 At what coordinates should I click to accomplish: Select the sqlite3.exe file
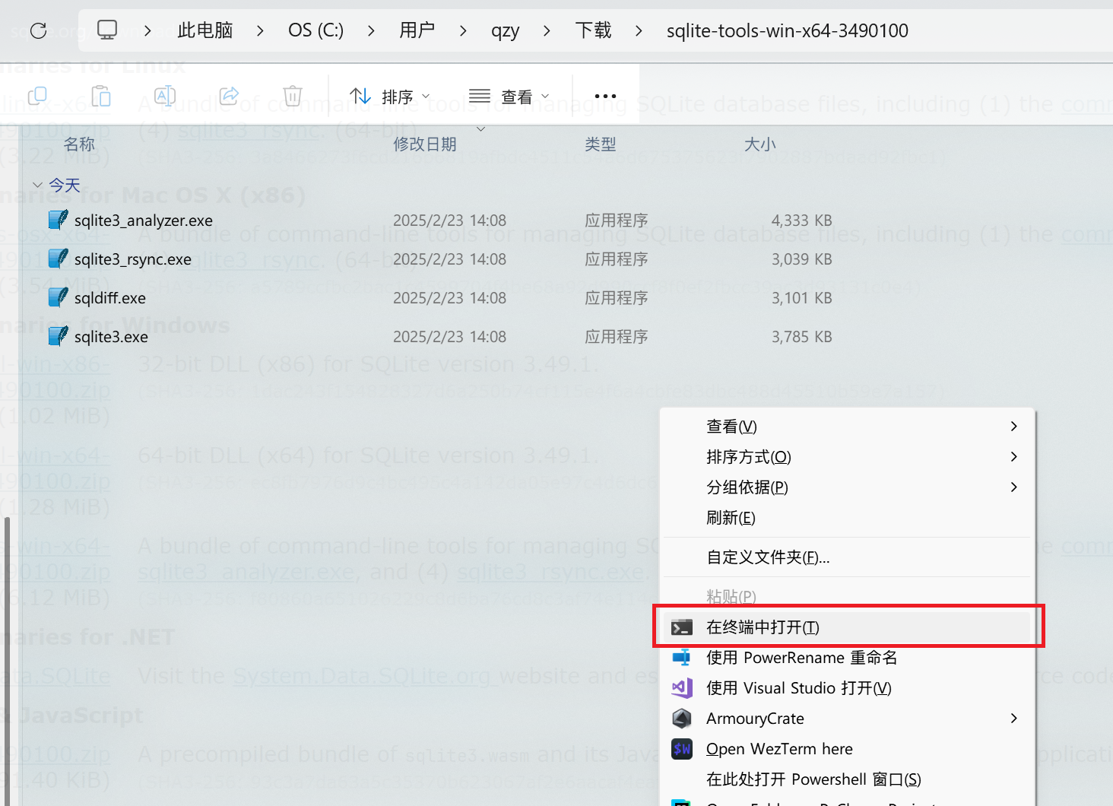[111, 337]
